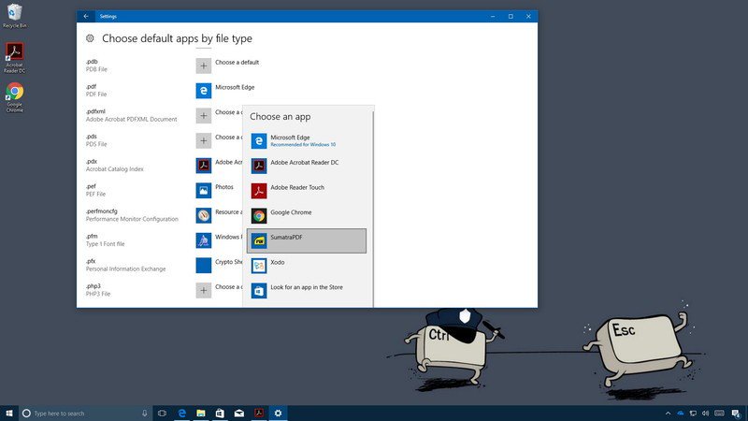The width and height of the screenshot is (748, 421).
Task: Open the Action Center notifications icon
Action: click(736, 414)
